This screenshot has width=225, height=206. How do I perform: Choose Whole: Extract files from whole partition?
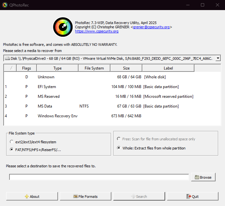tap(119, 148)
